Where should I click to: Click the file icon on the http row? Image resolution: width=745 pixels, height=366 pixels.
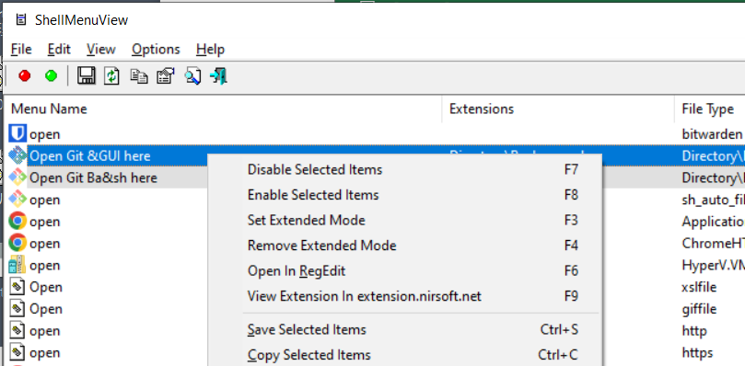(17, 330)
